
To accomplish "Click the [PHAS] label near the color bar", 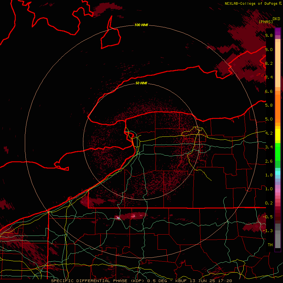I will [x=266, y=22].
